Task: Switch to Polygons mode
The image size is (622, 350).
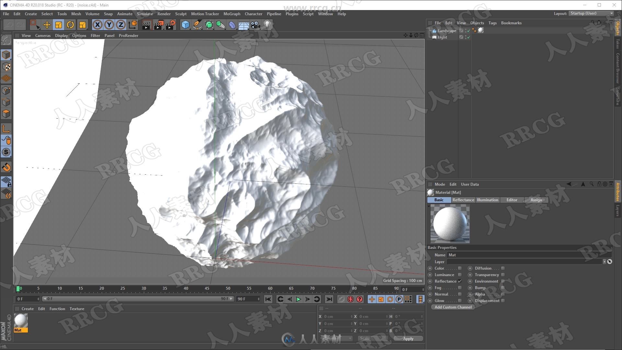Action: point(6,114)
